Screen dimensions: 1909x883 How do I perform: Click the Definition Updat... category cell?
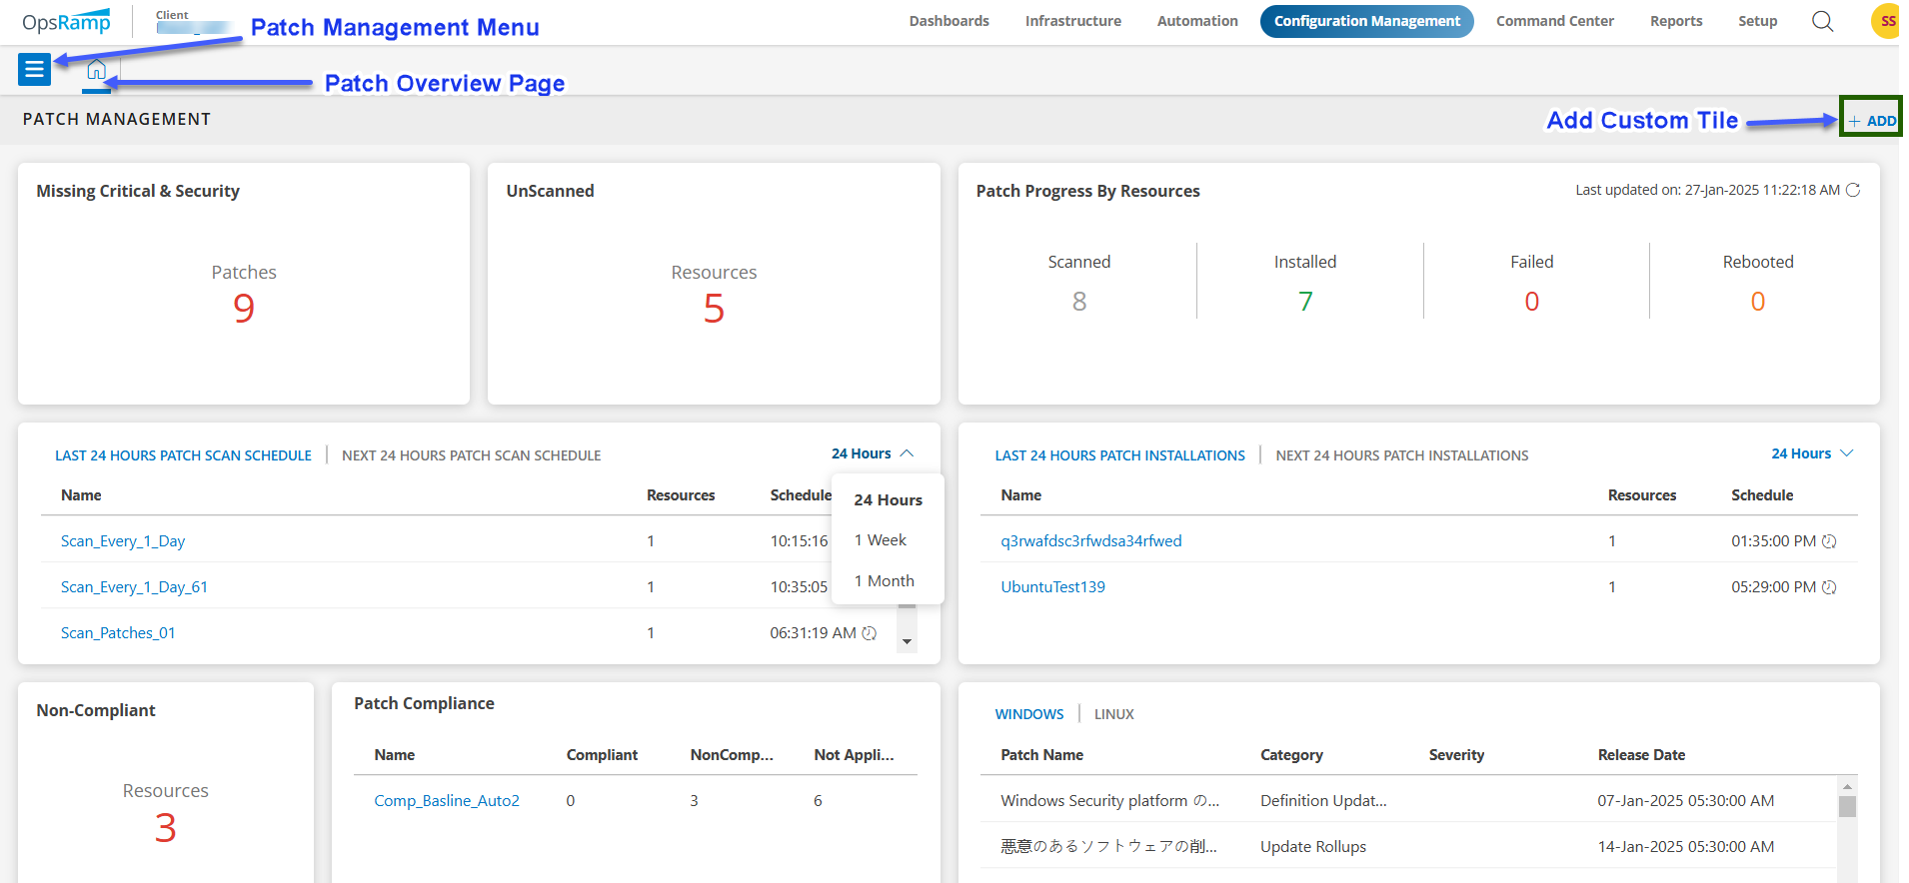pyautogui.click(x=1323, y=801)
